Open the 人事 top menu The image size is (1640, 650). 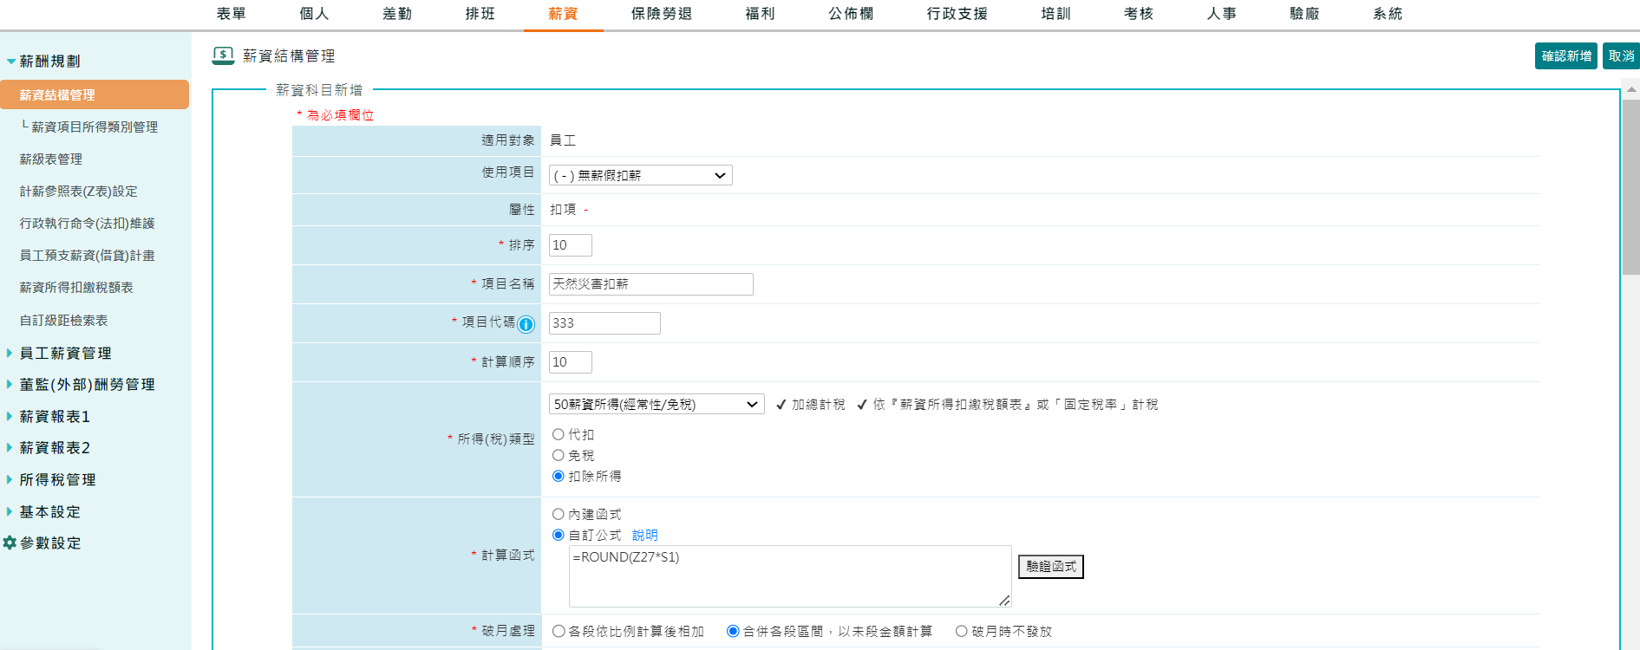[1221, 14]
